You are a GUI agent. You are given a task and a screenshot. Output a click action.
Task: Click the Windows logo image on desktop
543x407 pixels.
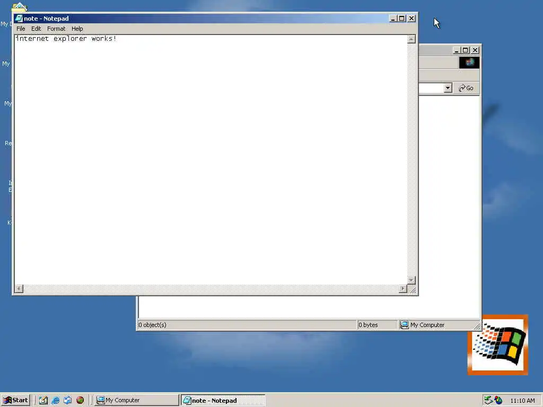[497, 344]
